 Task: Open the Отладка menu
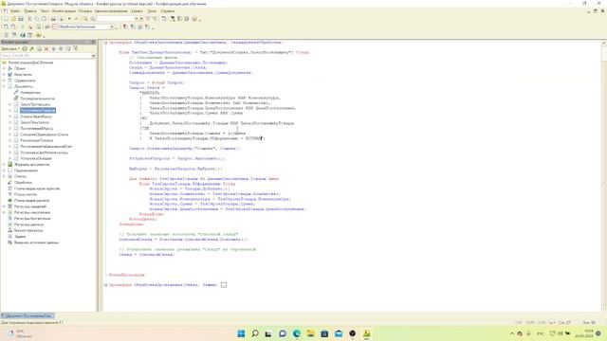85,11
